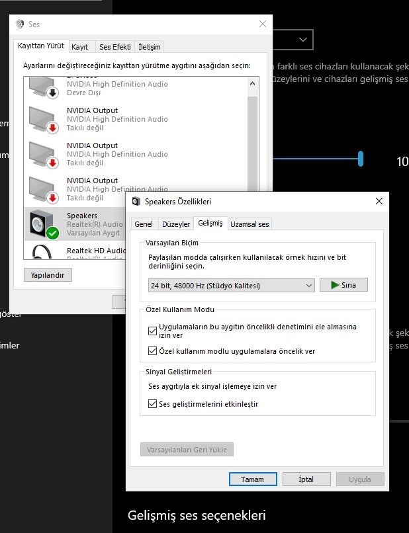Image resolution: width=409 pixels, height=533 pixels.
Task: Toggle 'Ses geliştirmelerini etkinleştir' checkbox
Action: (152, 404)
